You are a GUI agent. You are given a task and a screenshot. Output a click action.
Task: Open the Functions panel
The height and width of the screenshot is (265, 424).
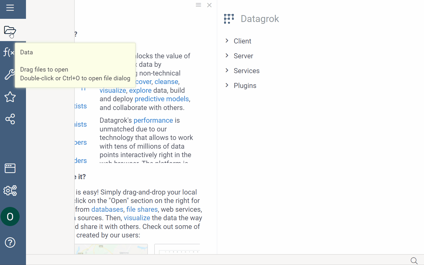point(8,52)
